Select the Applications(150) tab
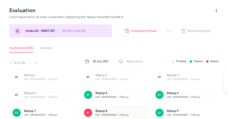 tap(21, 48)
